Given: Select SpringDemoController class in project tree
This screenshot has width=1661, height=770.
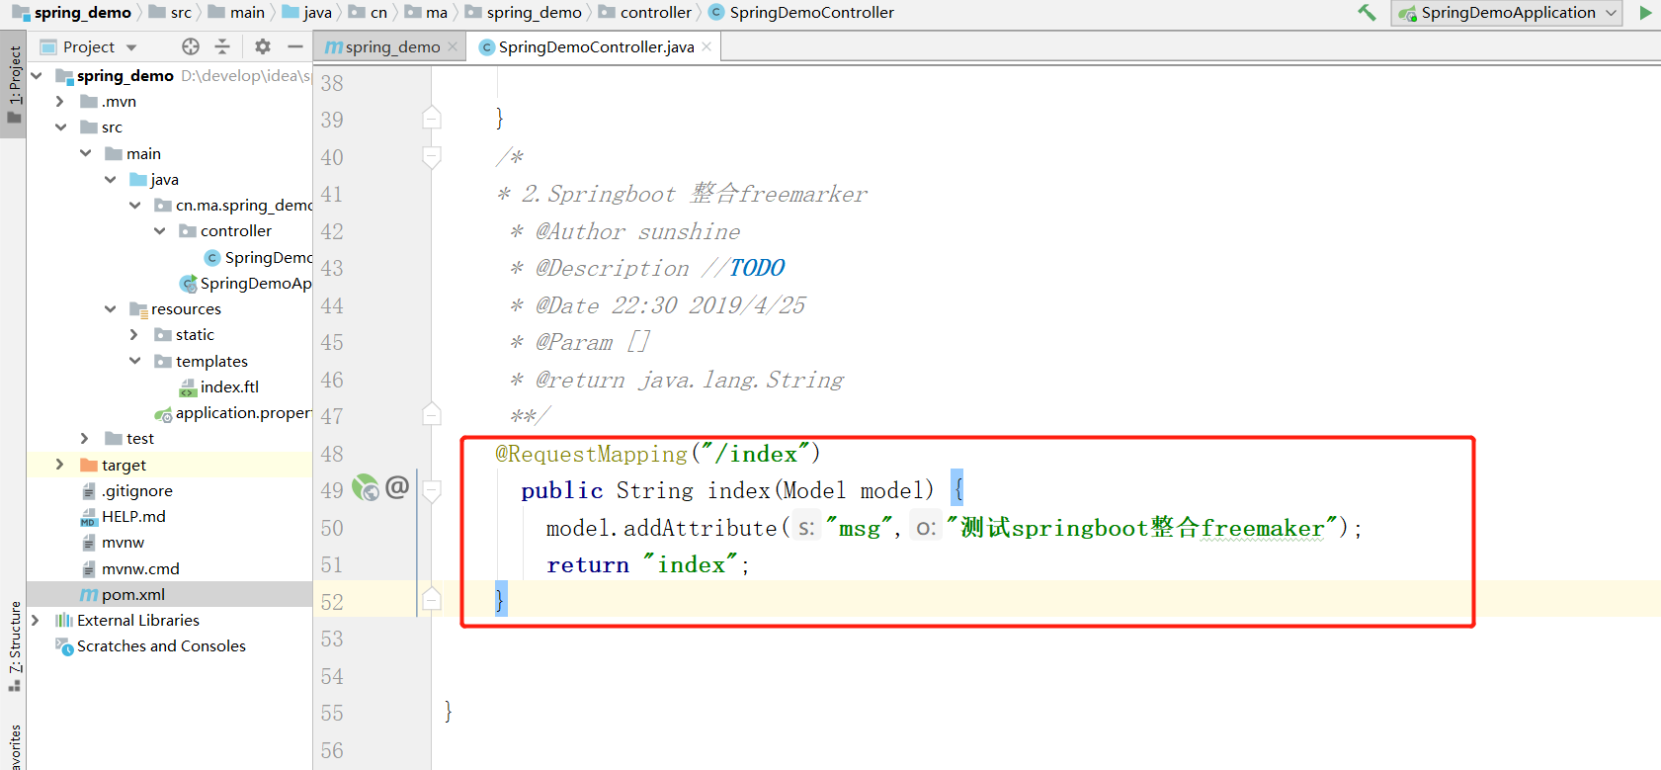Looking at the screenshot, I should [258, 257].
